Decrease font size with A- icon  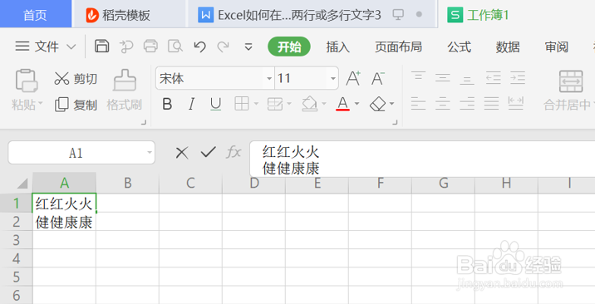tap(378, 78)
